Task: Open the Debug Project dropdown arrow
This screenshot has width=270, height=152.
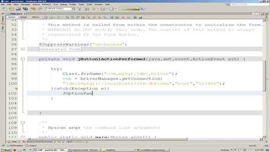Action: coord(107,8)
